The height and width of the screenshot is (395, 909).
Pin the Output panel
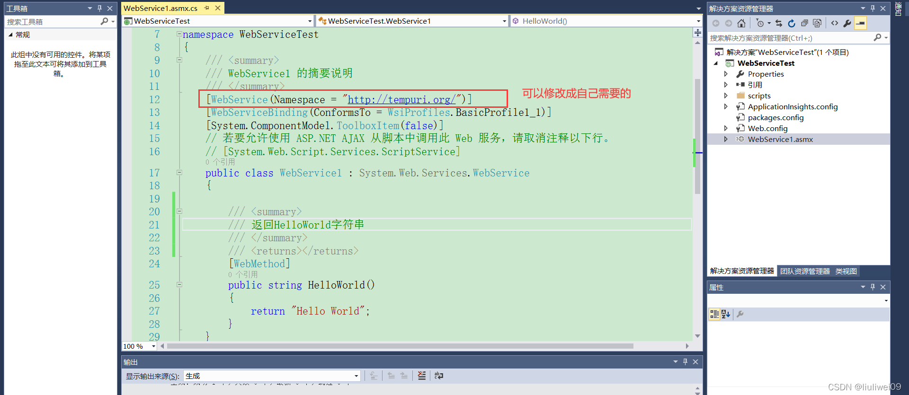[685, 362]
